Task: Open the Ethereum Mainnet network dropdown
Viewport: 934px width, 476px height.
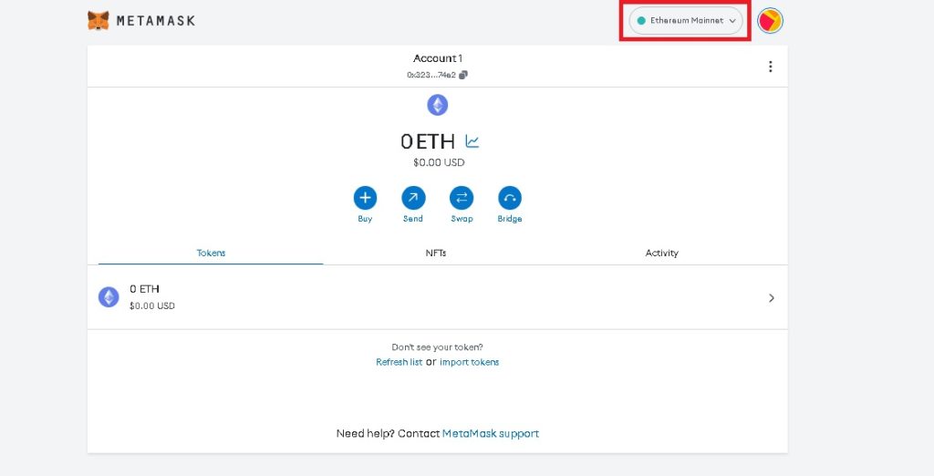Action: click(x=686, y=20)
